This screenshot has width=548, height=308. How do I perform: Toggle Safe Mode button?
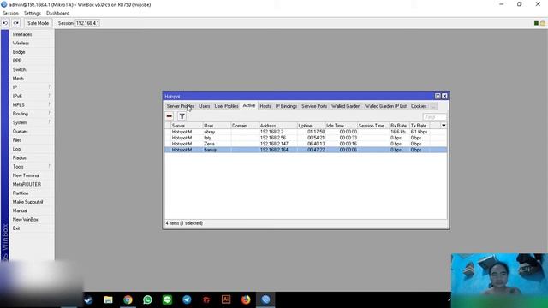[38, 23]
